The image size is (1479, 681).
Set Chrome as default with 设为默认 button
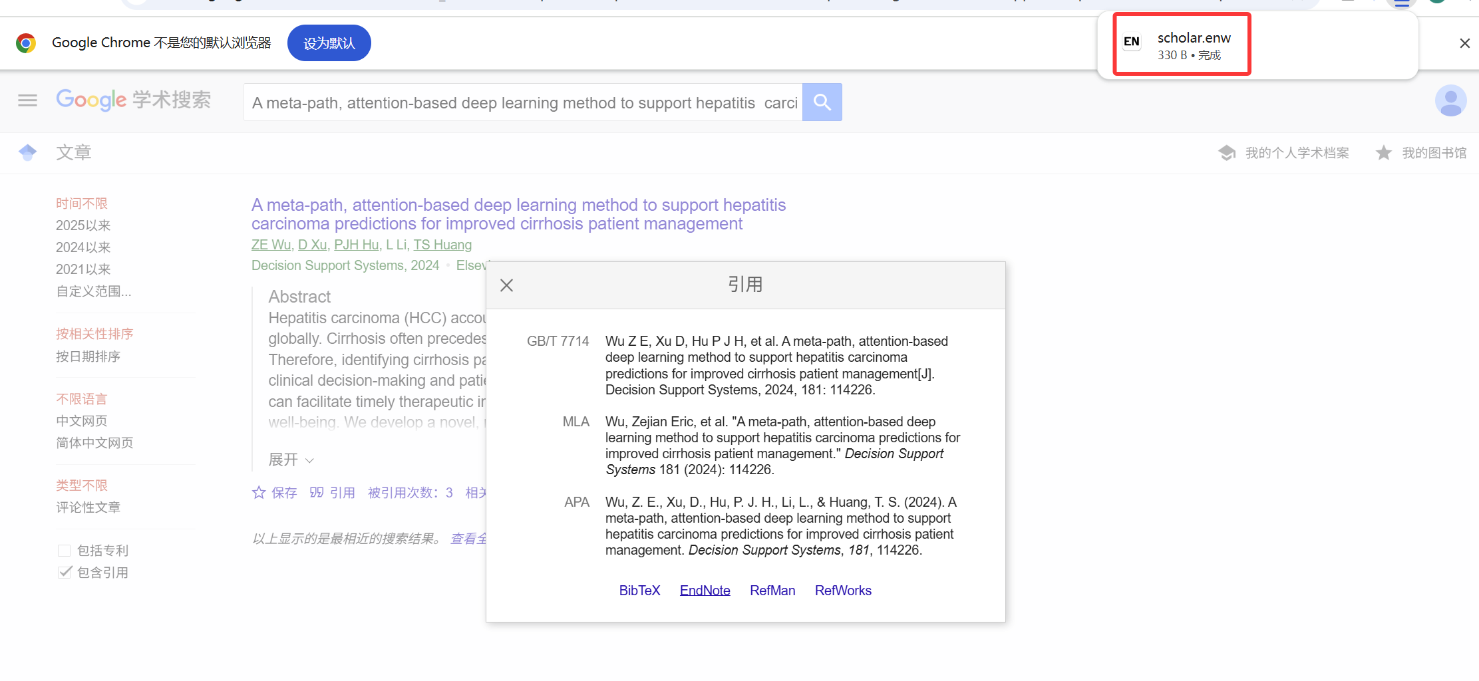point(329,43)
